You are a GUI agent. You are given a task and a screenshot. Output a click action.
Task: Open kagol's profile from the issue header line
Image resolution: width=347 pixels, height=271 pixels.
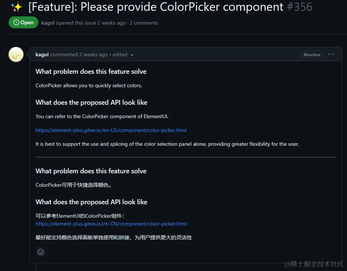point(48,23)
